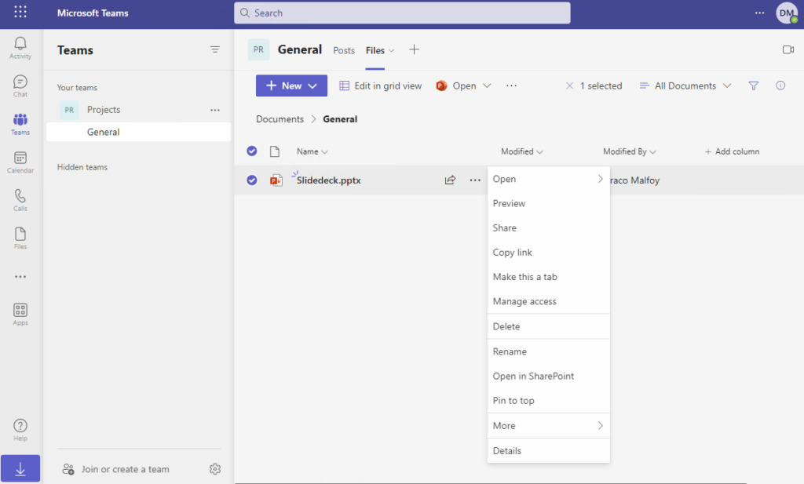Open the DM profile avatar in the top bar
Viewport: 804px width, 484px height.
coord(787,13)
